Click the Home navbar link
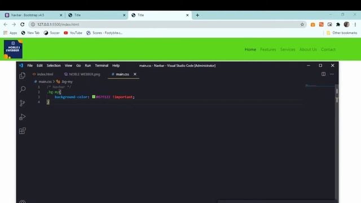 click(250, 50)
